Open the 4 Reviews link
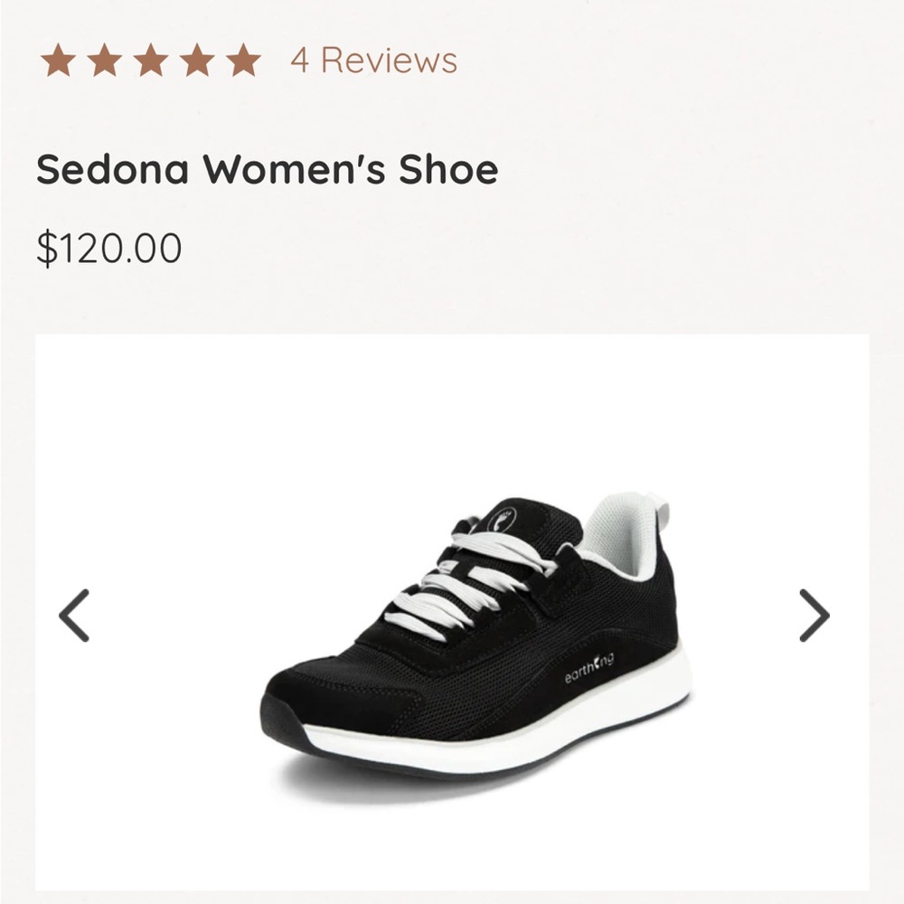The image size is (904, 904). click(x=373, y=61)
